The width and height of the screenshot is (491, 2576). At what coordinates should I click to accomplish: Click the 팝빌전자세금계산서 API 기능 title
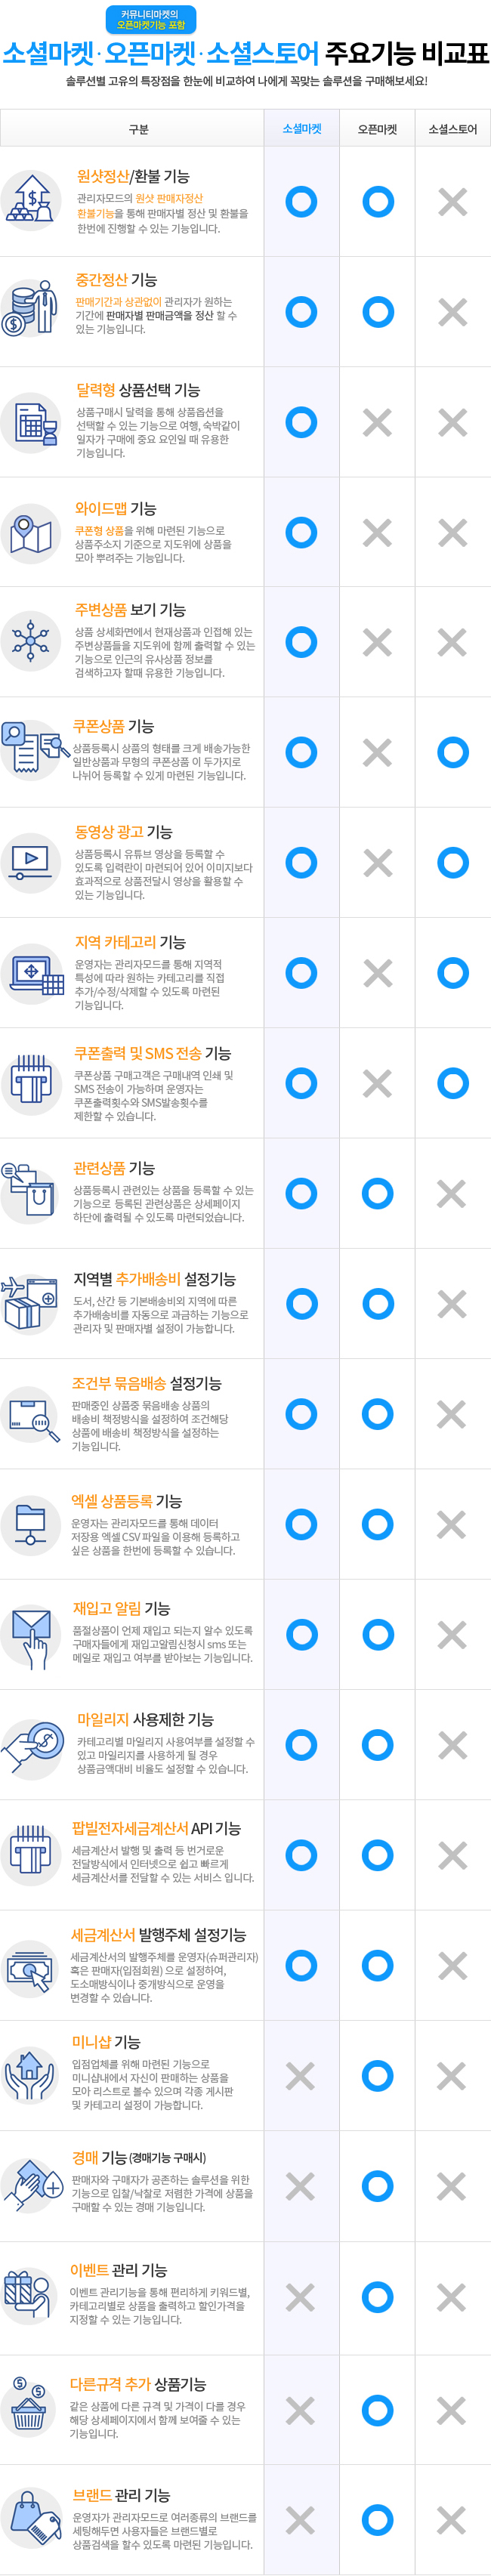pos(156,1828)
